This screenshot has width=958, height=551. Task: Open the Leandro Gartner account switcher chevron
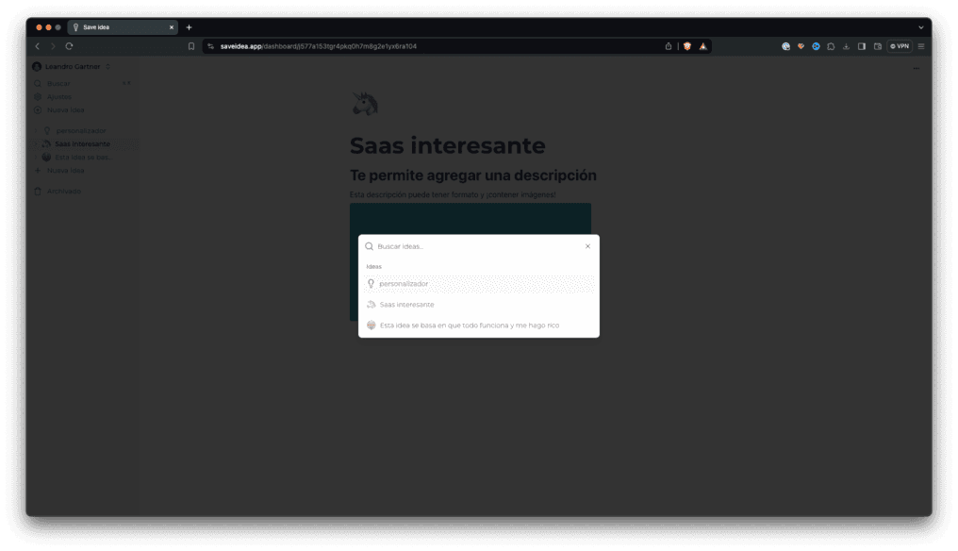pos(108,66)
